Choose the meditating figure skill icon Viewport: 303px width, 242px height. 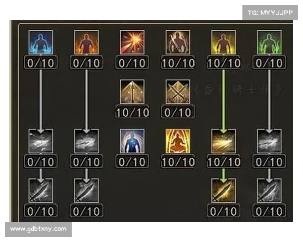tap(178, 141)
